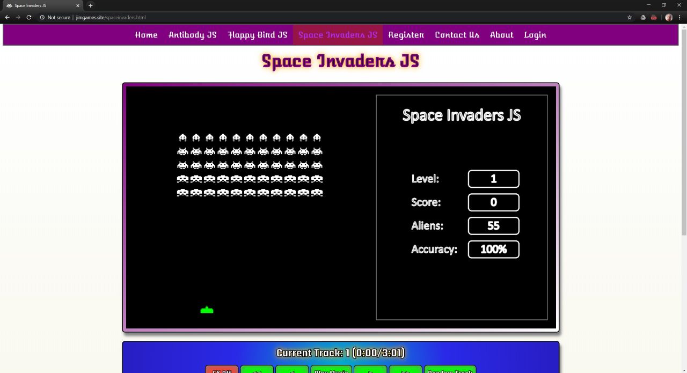687x373 pixels.
Task: Toggle the red FX Off button
Action: pyautogui.click(x=222, y=369)
